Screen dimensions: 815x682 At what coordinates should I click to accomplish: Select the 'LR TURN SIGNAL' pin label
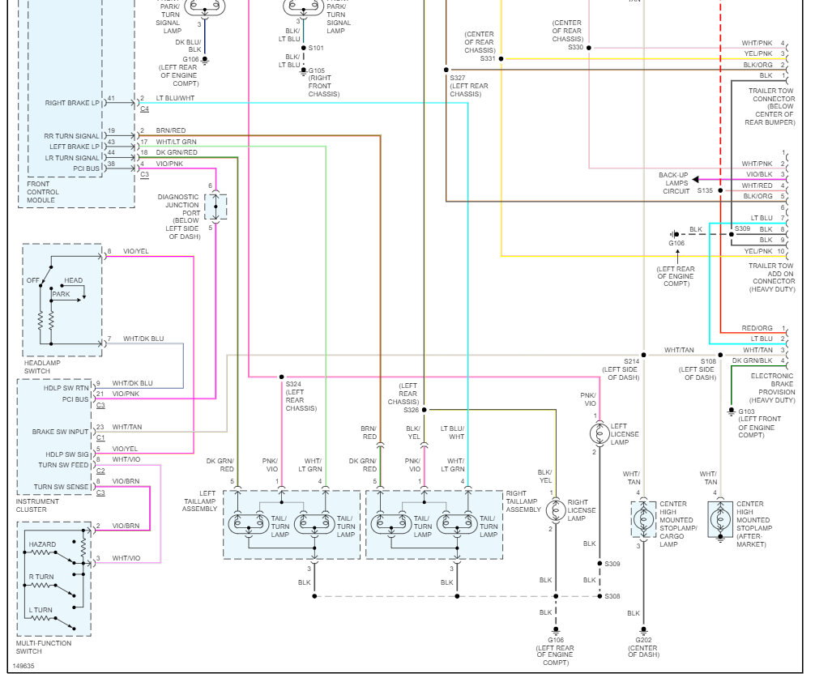click(72, 158)
